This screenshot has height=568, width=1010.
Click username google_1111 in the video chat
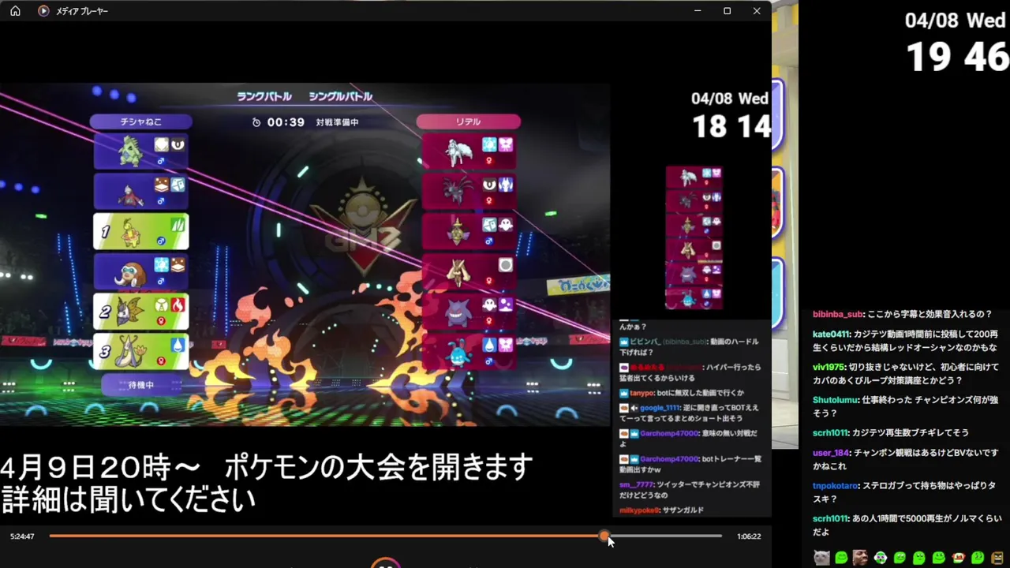pyautogui.click(x=660, y=408)
